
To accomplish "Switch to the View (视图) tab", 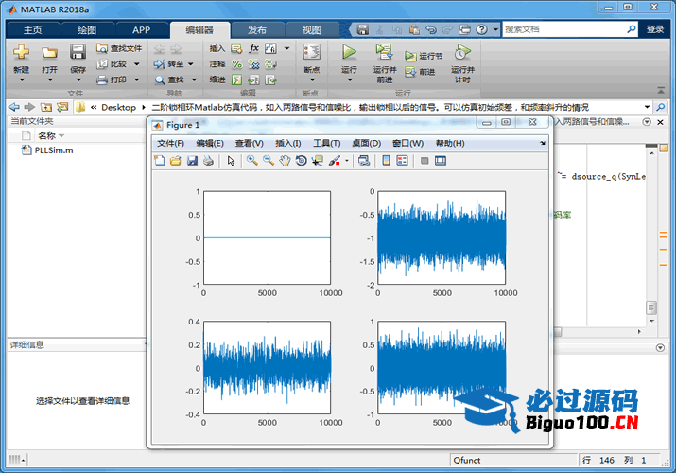I will pyautogui.click(x=311, y=29).
